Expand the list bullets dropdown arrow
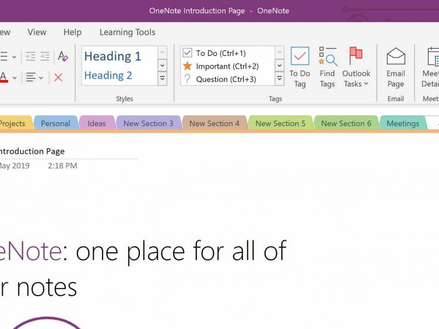Viewport: 439px width, 329px height. coord(14,57)
